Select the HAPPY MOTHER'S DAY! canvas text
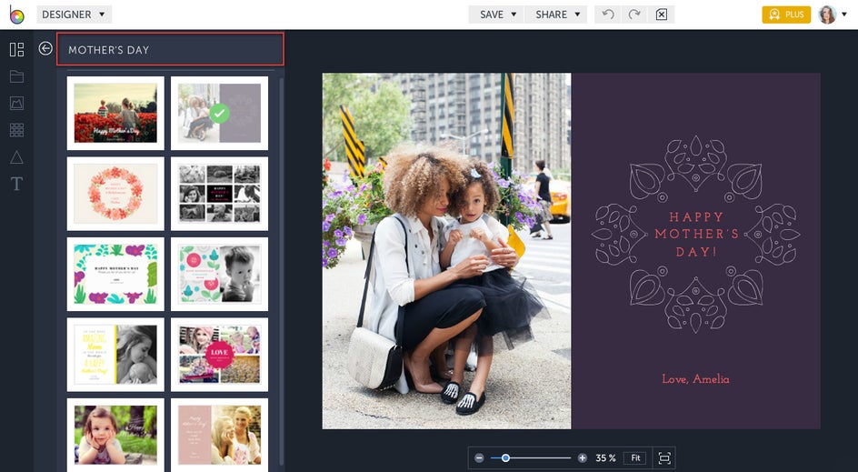 (x=696, y=235)
